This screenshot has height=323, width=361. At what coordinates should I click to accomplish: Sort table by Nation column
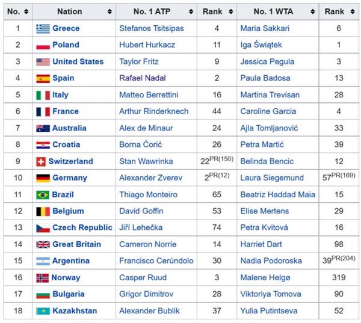pyautogui.click(x=109, y=11)
